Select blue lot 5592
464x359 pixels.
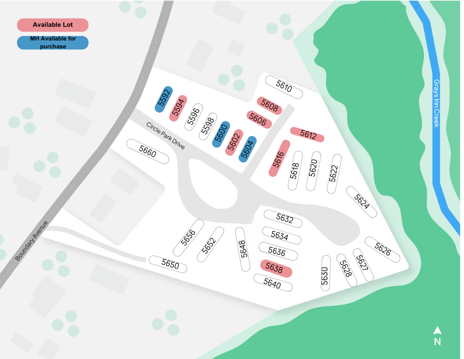pyautogui.click(x=163, y=99)
